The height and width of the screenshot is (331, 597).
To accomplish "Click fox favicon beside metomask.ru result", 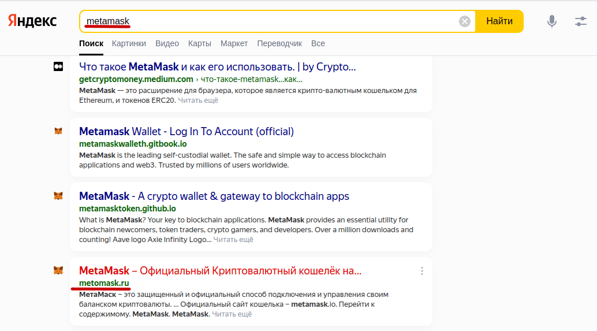I will pyautogui.click(x=58, y=270).
